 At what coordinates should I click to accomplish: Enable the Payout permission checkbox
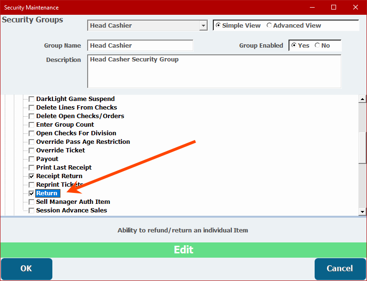coord(32,159)
